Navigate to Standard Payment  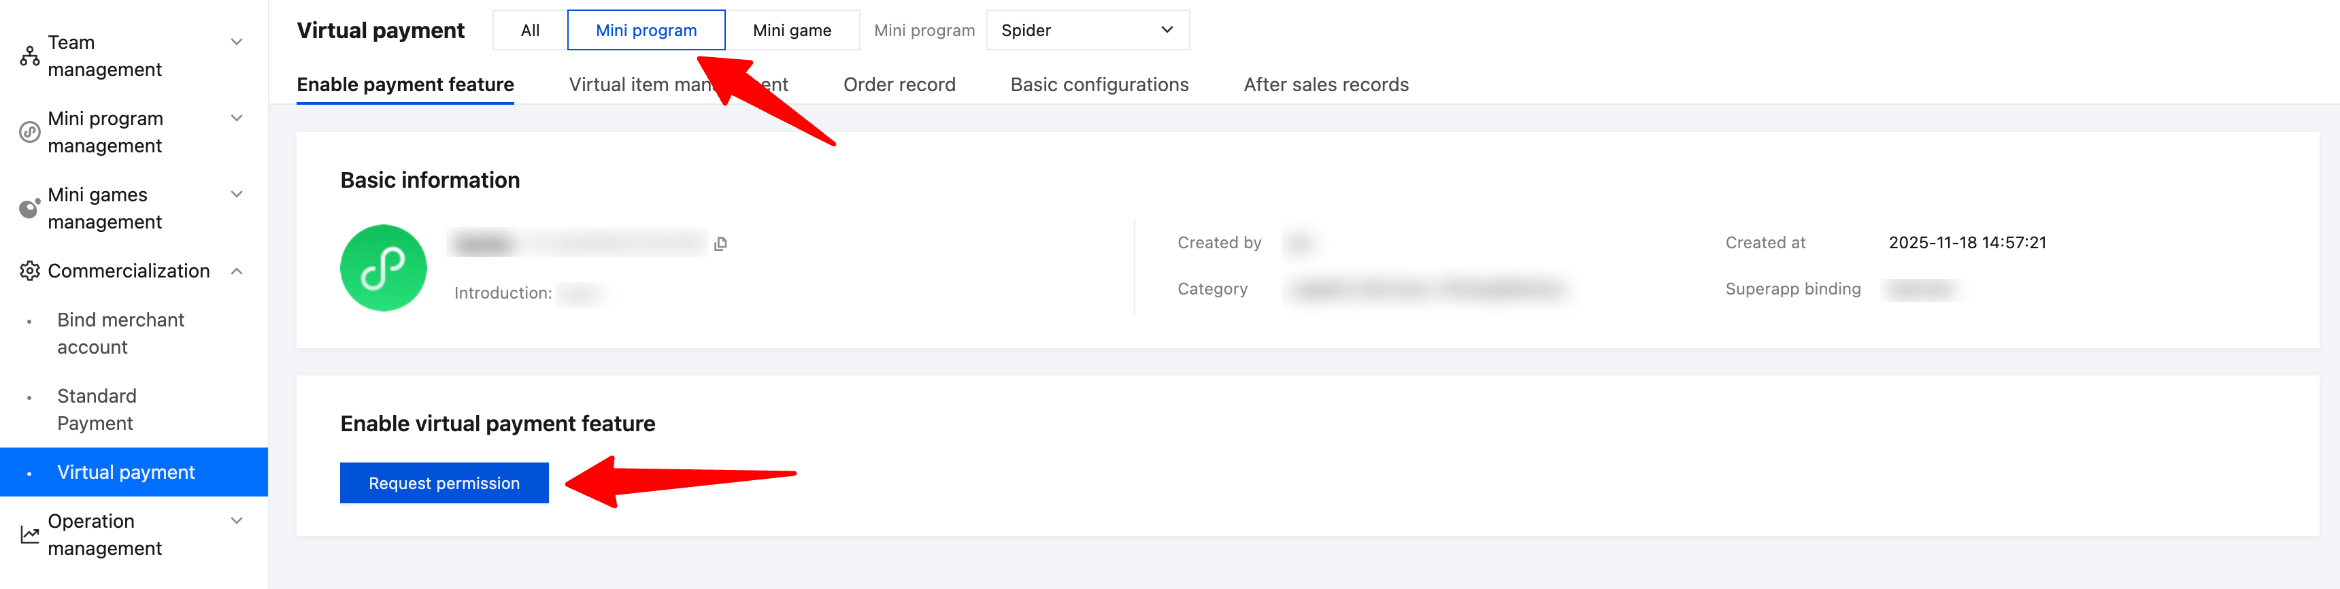pos(97,410)
